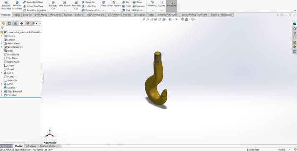Expand the Loft1 feature in tree
Screen dimensions: 297x151
pyautogui.click(x=2, y=73)
